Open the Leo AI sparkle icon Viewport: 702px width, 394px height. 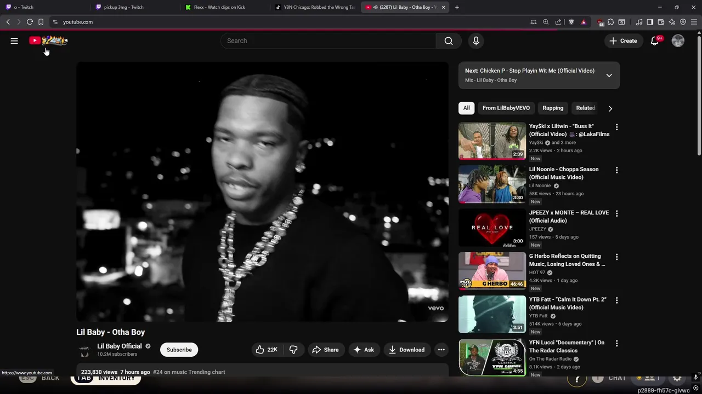coord(672,22)
